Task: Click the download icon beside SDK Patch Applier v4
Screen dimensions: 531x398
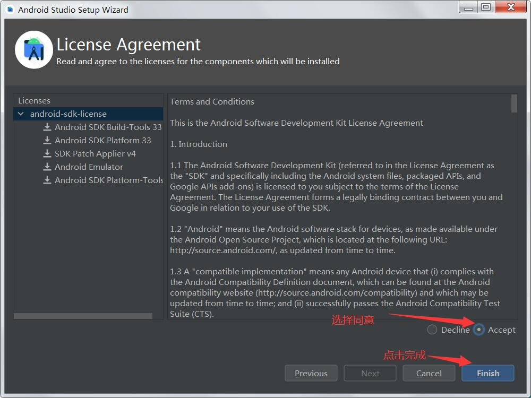Action: pyautogui.click(x=47, y=153)
